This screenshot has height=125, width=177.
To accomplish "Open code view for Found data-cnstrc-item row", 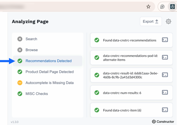I will (x=165, y=110).
